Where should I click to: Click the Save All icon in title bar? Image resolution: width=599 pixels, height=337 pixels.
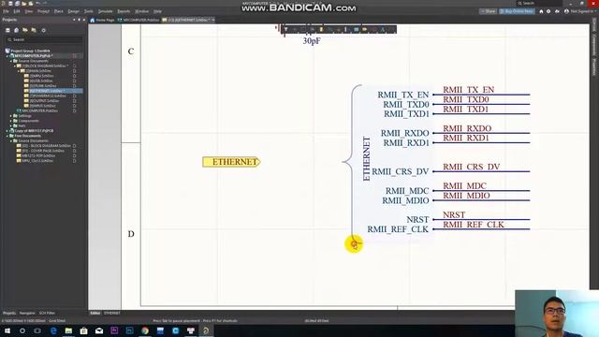point(17,4)
